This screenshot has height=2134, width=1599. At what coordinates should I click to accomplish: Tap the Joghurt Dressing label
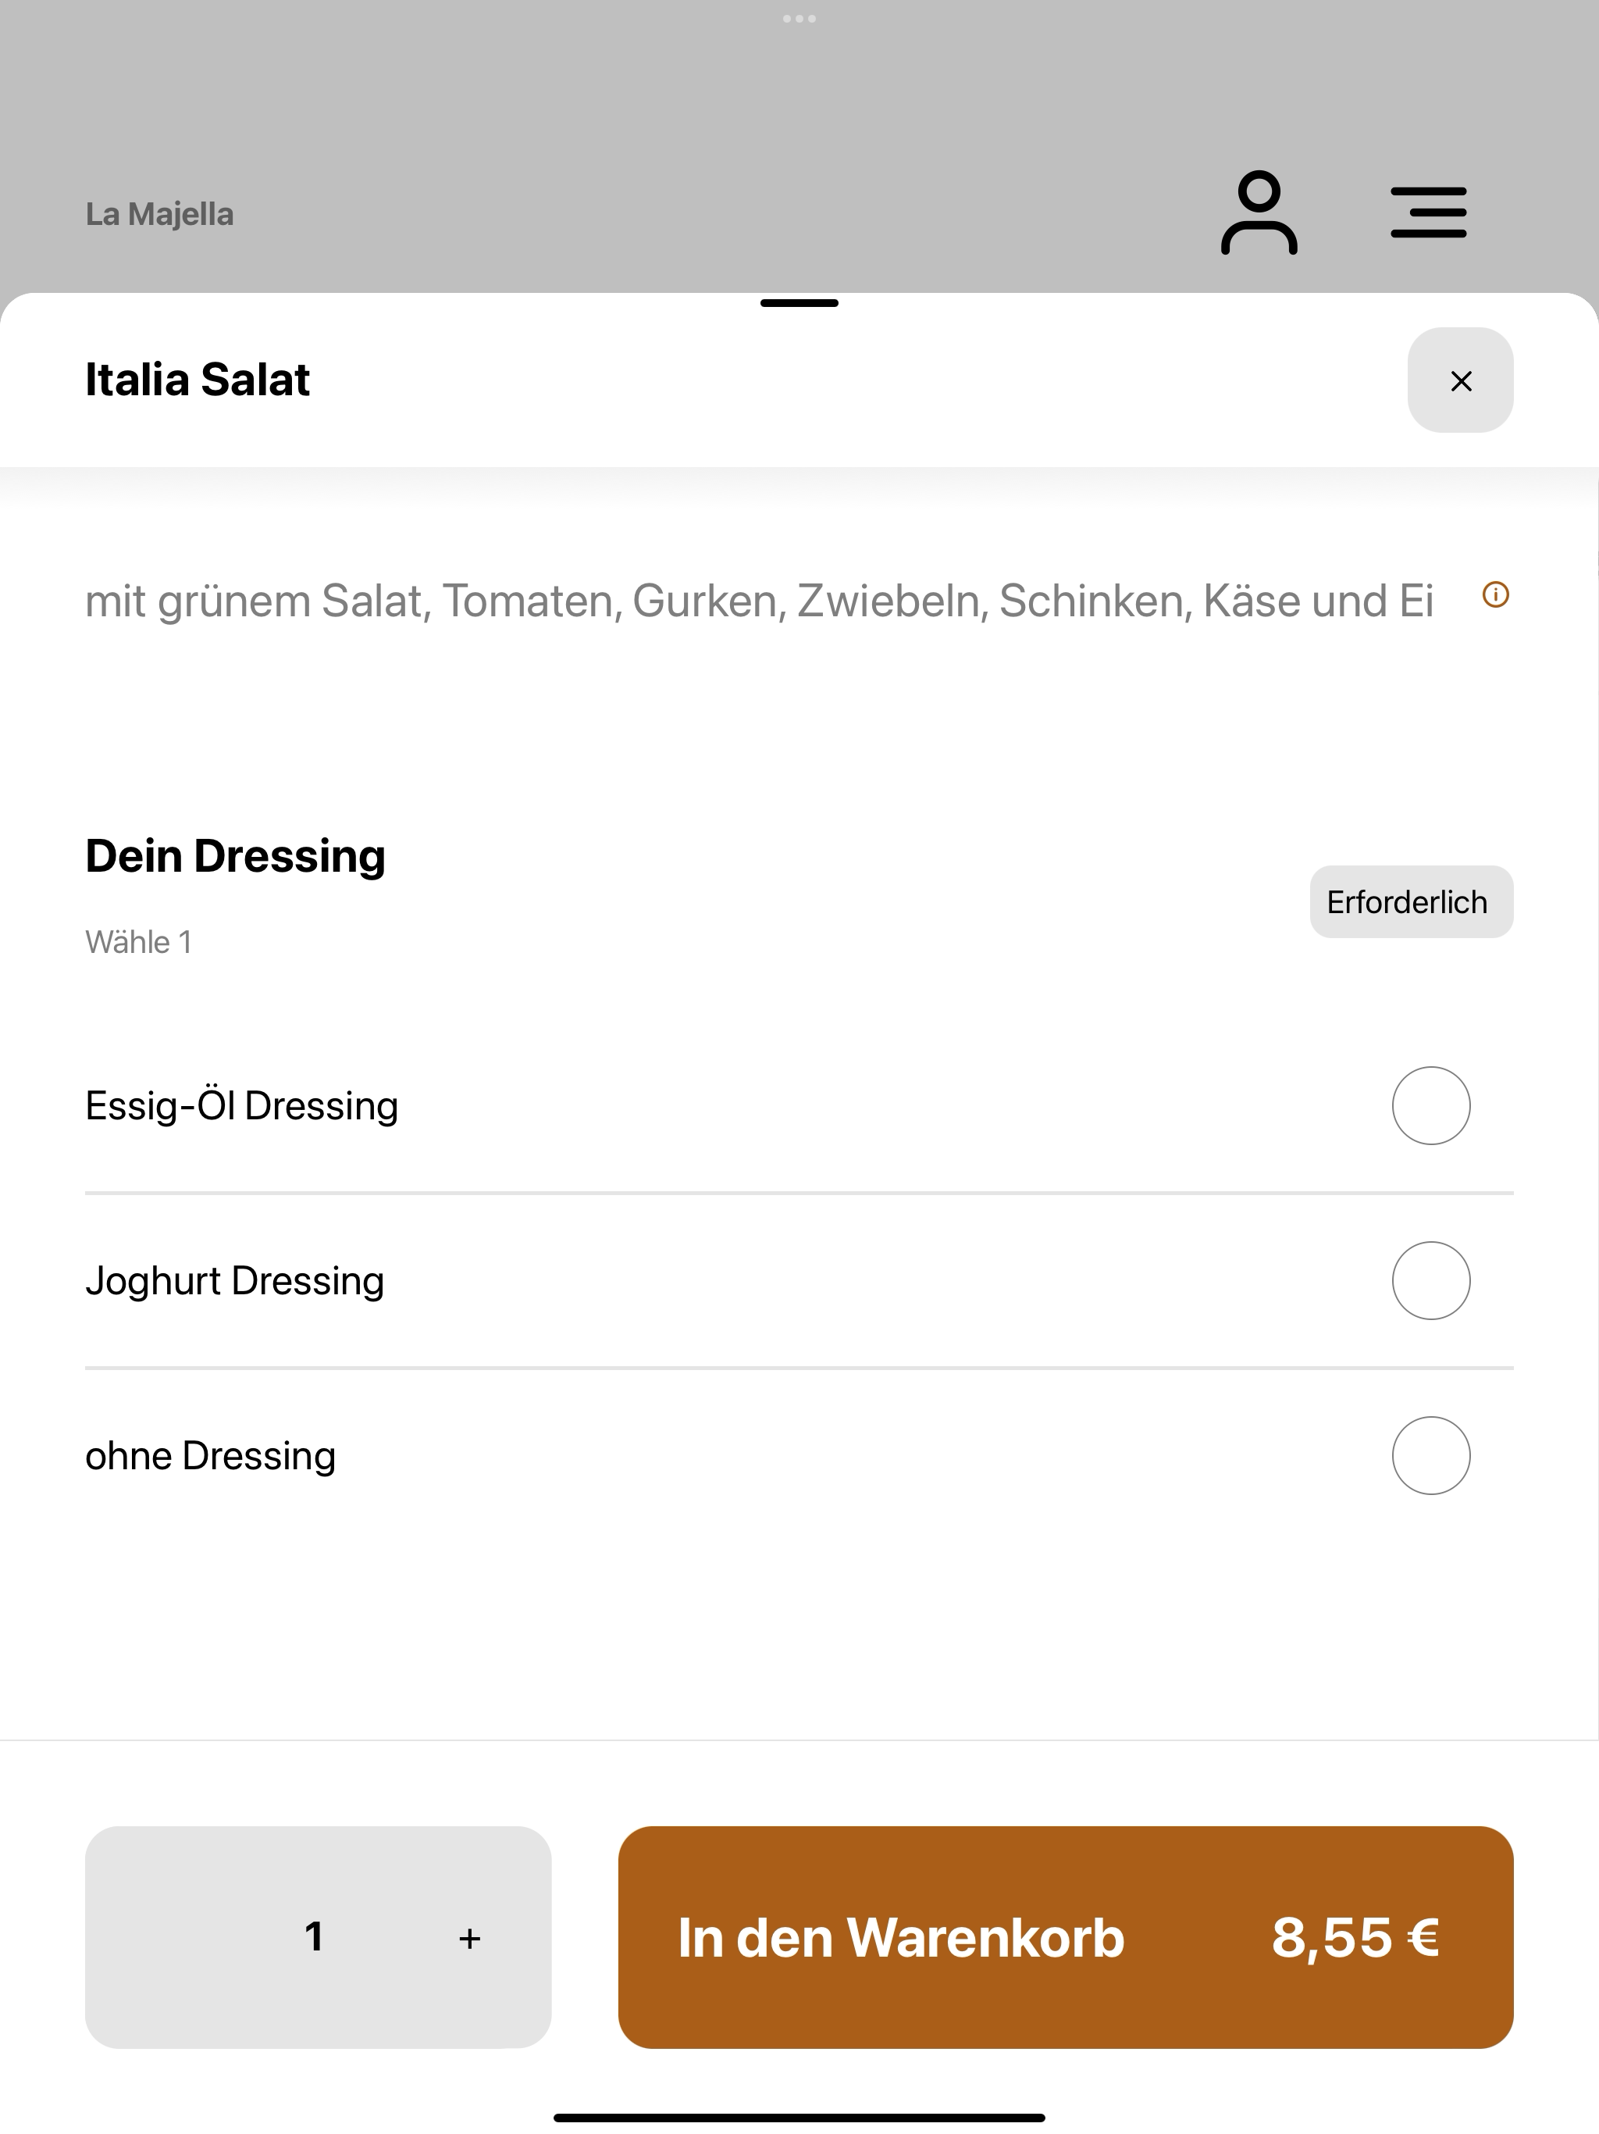234,1281
